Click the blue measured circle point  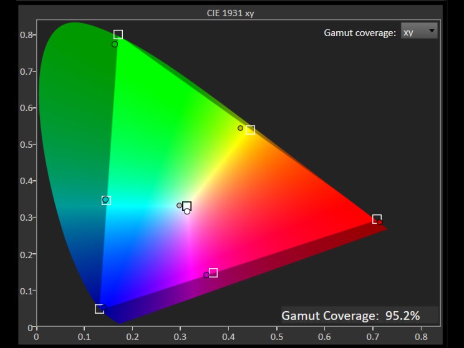click(x=104, y=308)
